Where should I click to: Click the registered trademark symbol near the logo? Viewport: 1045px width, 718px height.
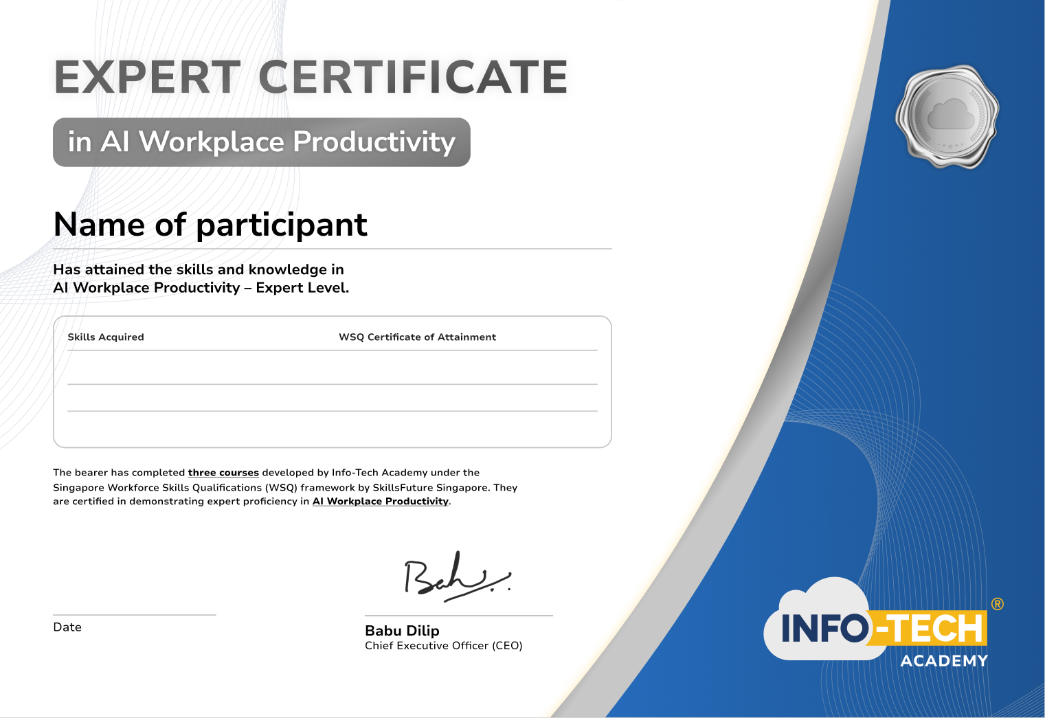click(996, 602)
